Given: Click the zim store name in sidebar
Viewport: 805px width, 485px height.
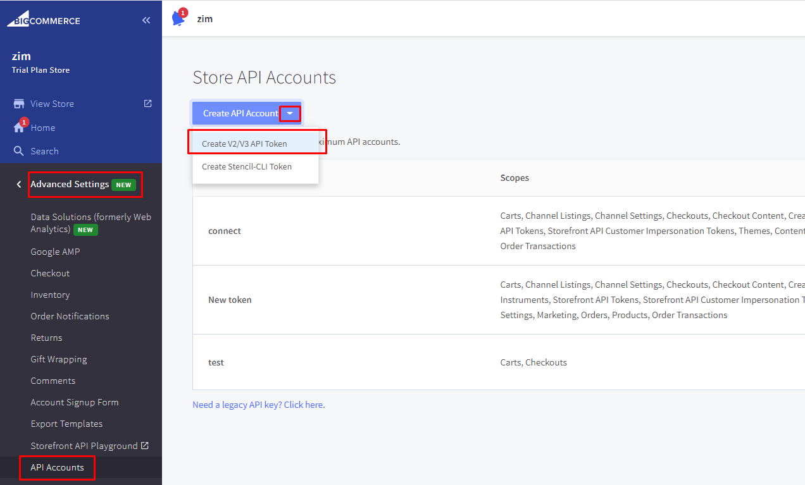Looking at the screenshot, I should point(22,56).
